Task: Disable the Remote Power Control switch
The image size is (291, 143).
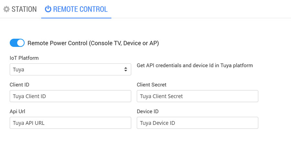Action: click(x=17, y=43)
